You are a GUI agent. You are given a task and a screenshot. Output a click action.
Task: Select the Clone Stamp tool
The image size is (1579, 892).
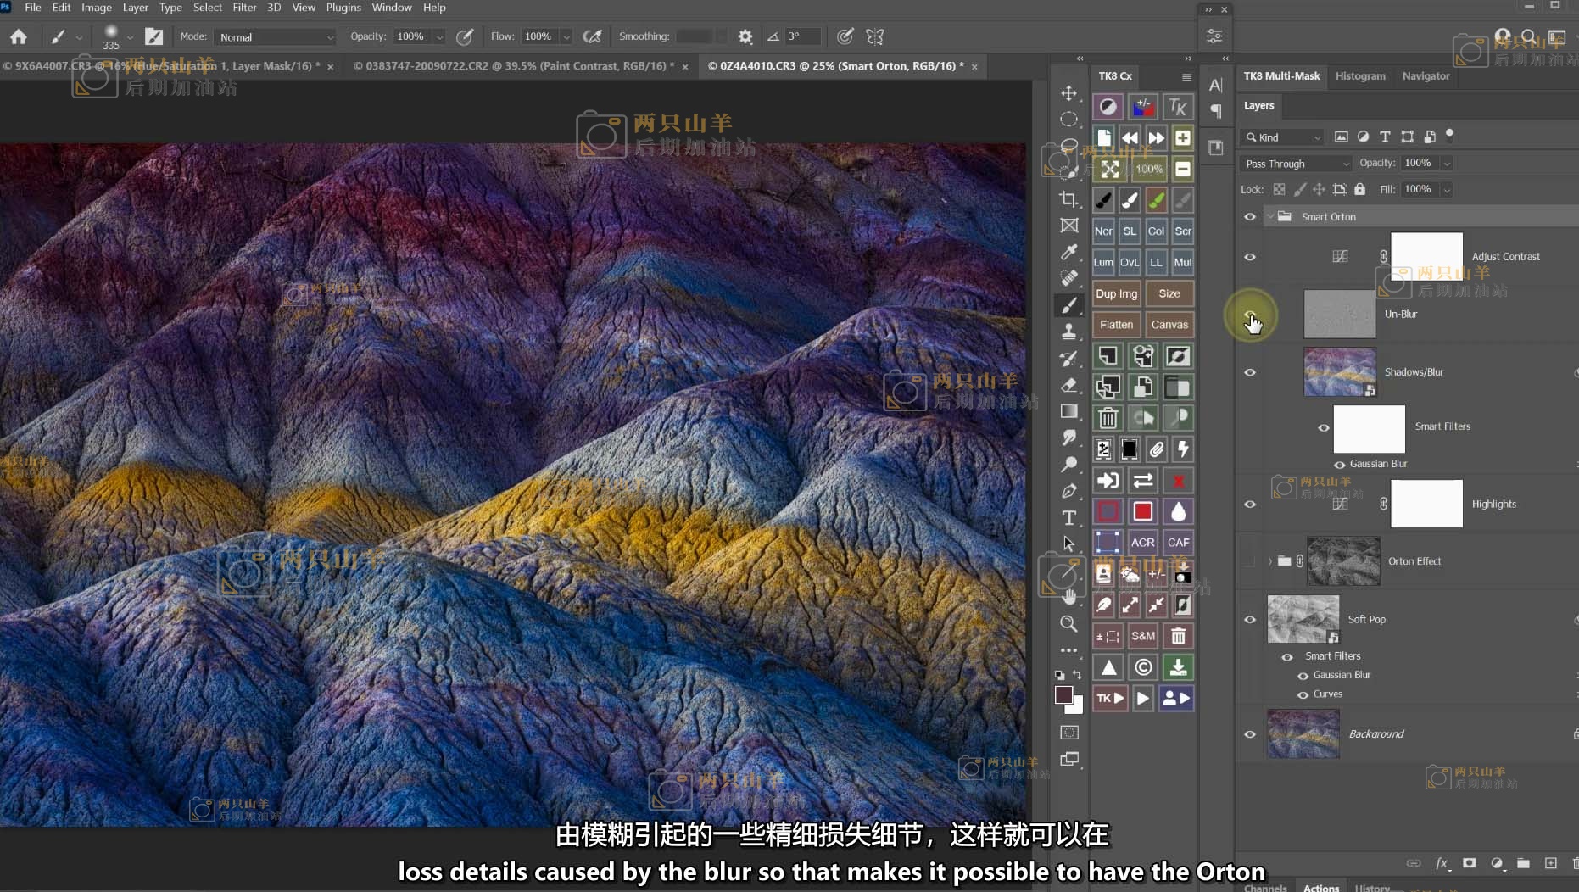tap(1069, 332)
